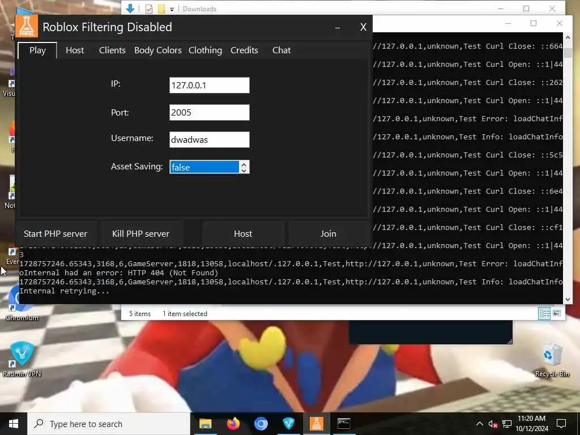Image resolution: width=580 pixels, height=435 pixels.
Task: Open network status tray icon
Action: click(507, 424)
